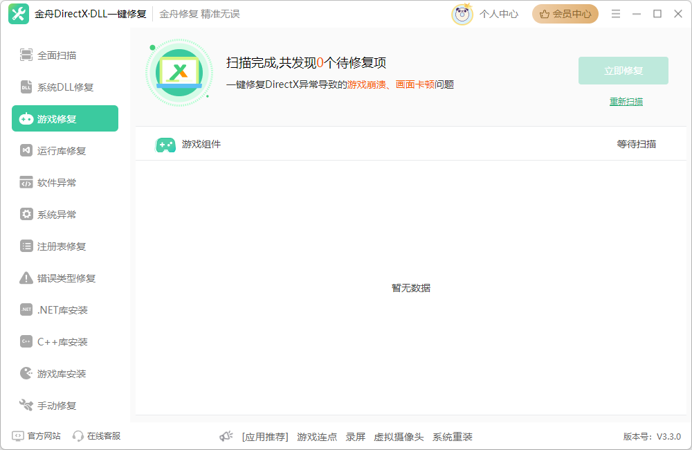Switch to 系统DLL修复 section

pyautogui.click(x=65, y=87)
